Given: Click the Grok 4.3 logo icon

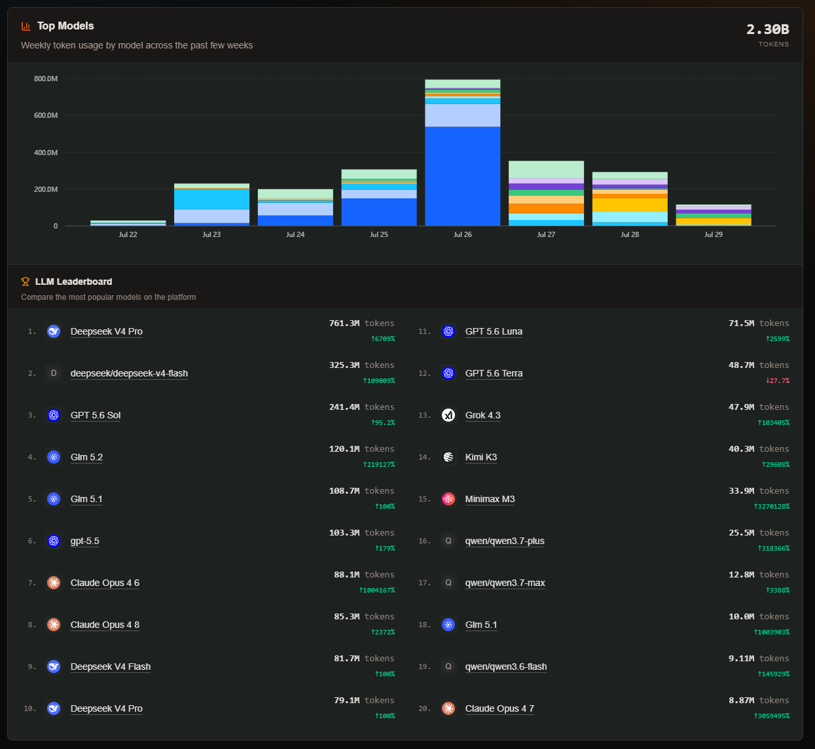Looking at the screenshot, I should click(x=448, y=415).
